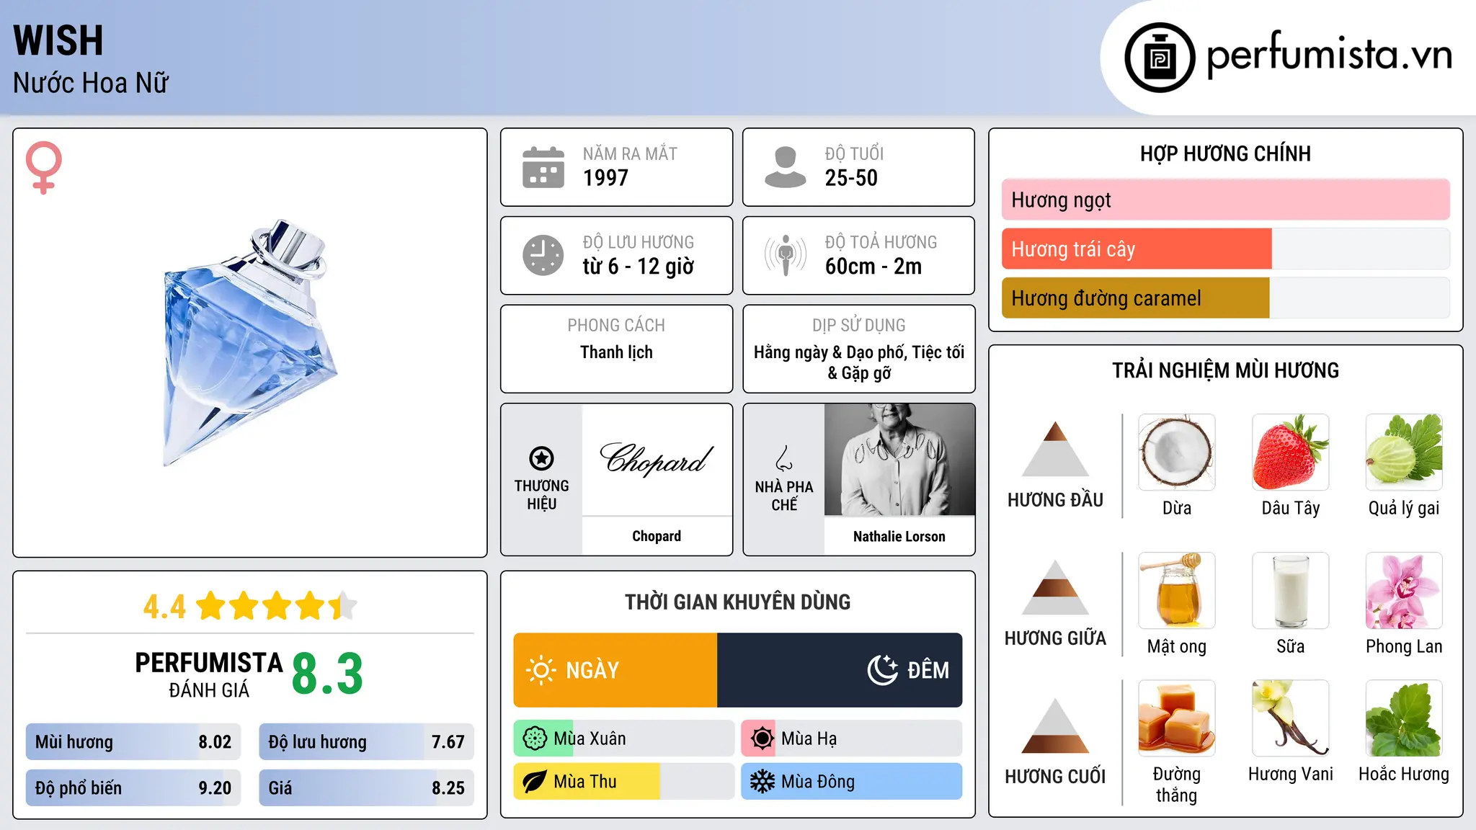Click the Mùa Xuân season bar

click(624, 738)
